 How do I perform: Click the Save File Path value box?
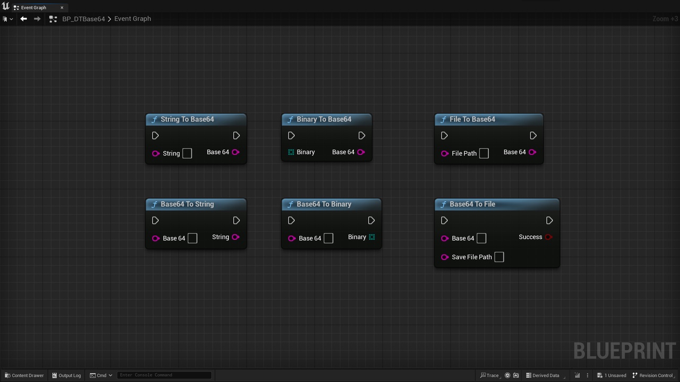499,257
